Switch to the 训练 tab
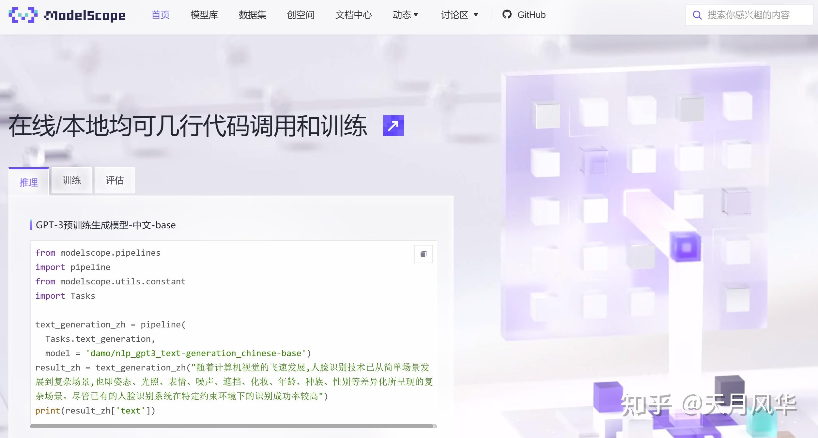 (x=72, y=180)
